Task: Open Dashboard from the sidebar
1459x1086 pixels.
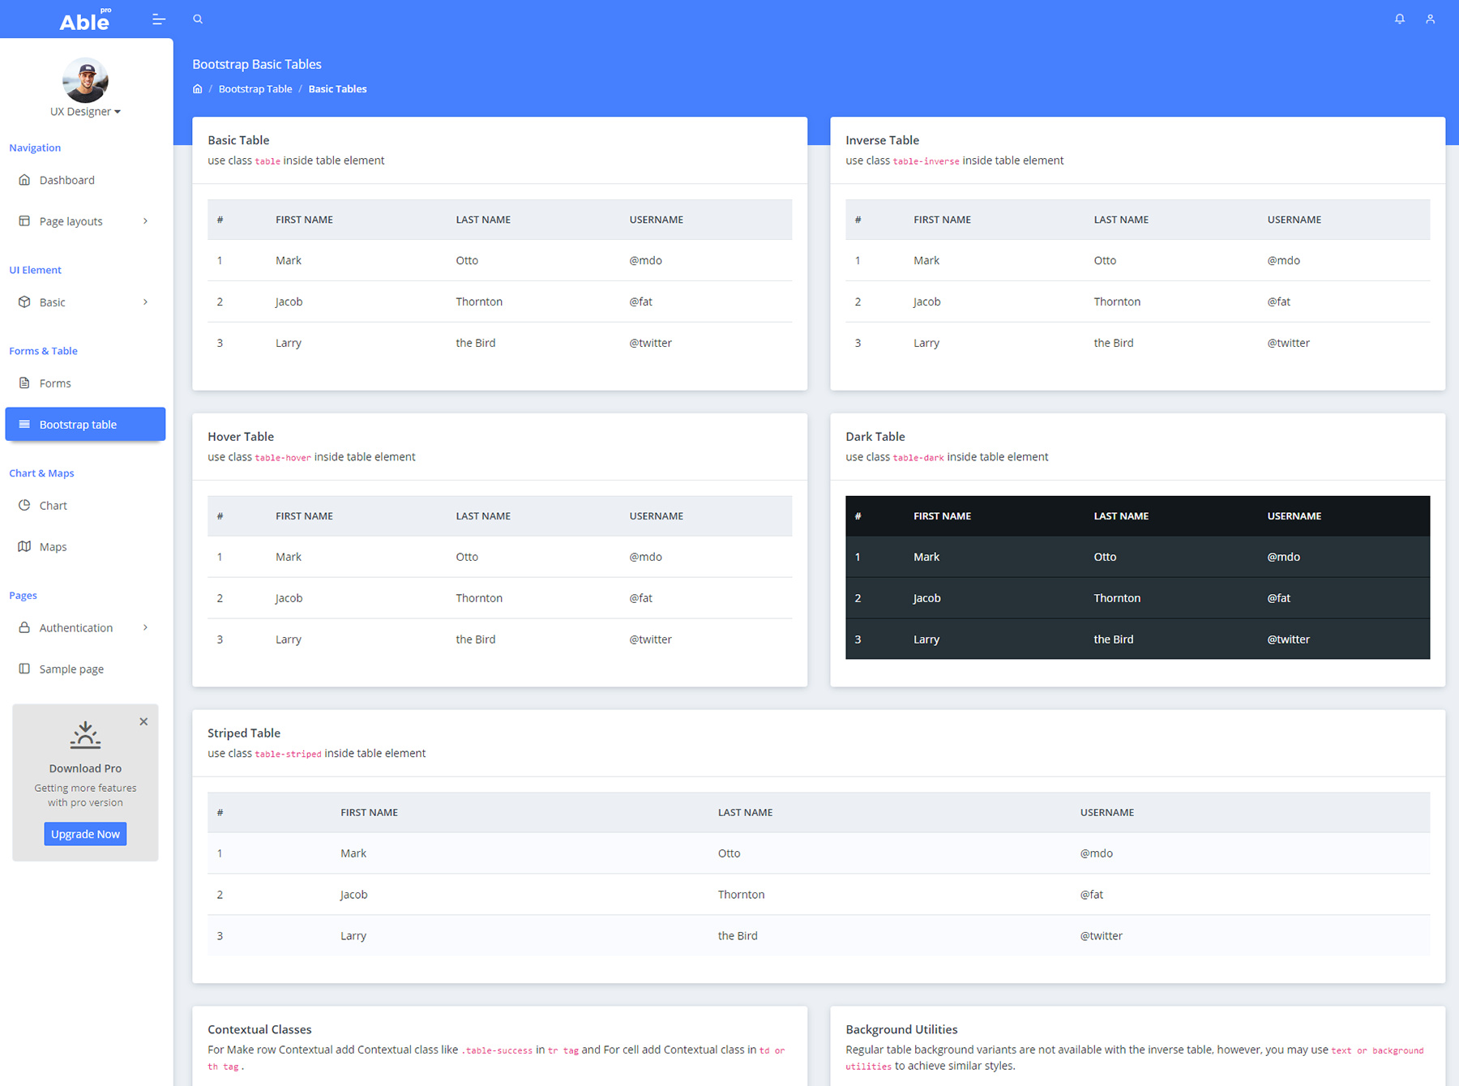Action: (x=66, y=180)
